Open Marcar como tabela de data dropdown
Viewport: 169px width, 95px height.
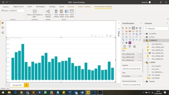click(x=35, y=13)
